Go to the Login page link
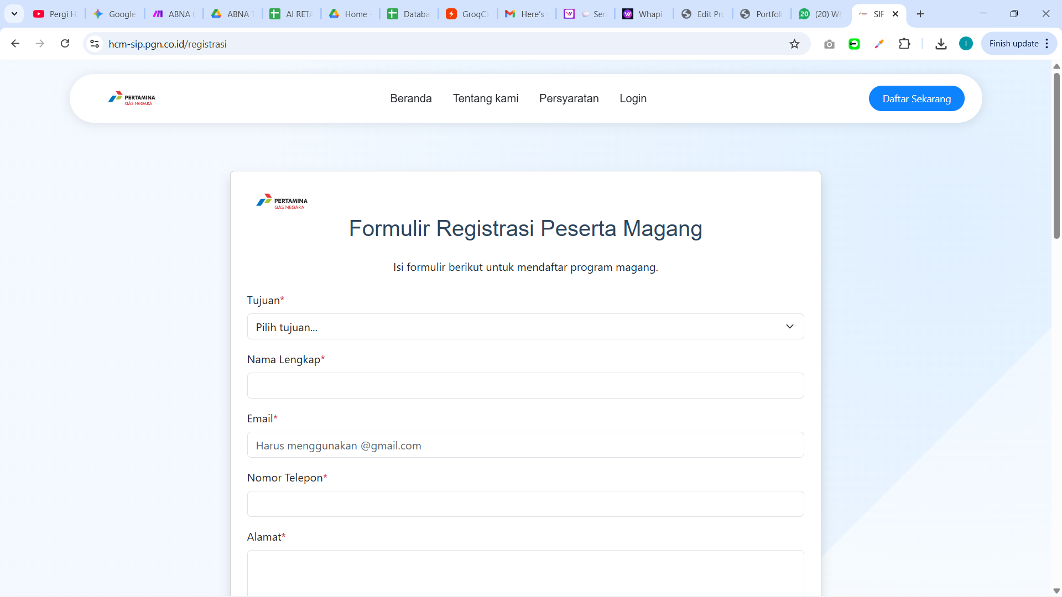This screenshot has width=1062, height=597. click(x=633, y=98)
